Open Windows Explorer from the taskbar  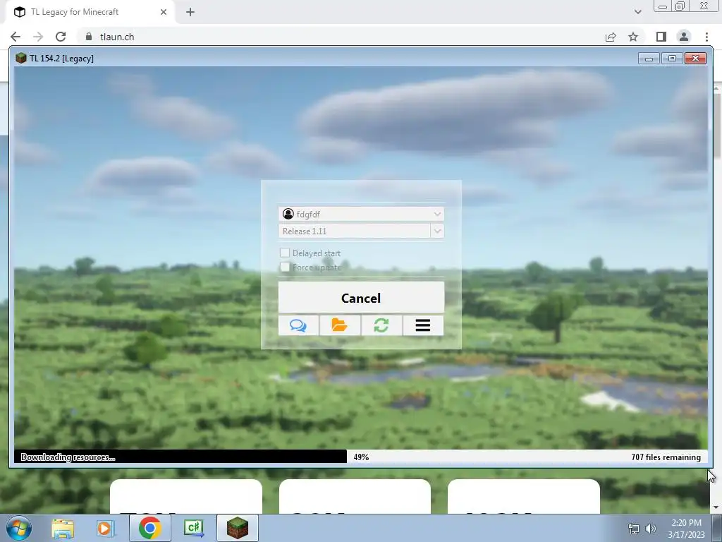(x=63, y=528)
